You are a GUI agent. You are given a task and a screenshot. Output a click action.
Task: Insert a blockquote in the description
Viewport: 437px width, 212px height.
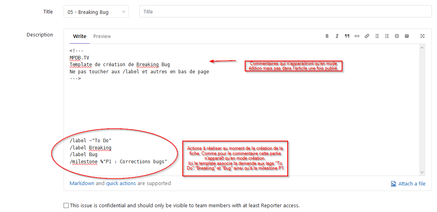[347, 36]
